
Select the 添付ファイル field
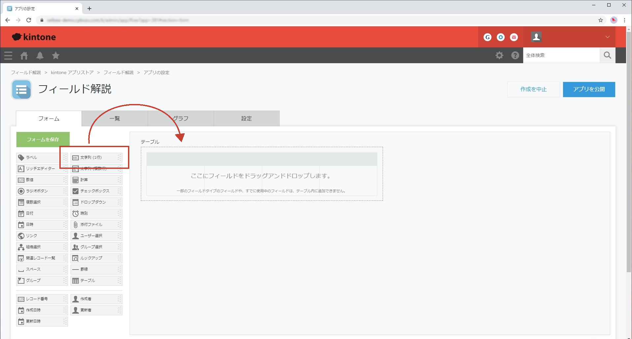click(96, 224)
